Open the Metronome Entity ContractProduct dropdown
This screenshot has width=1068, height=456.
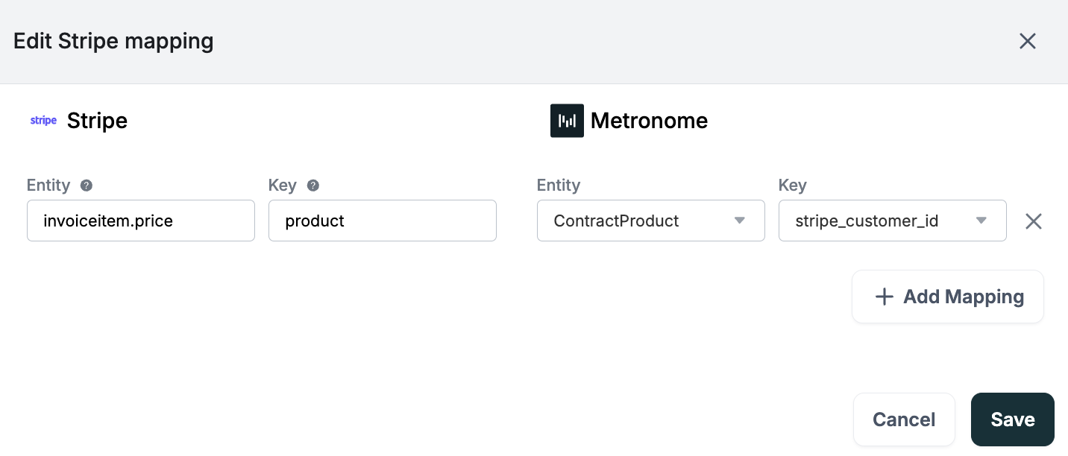(641, 221)
